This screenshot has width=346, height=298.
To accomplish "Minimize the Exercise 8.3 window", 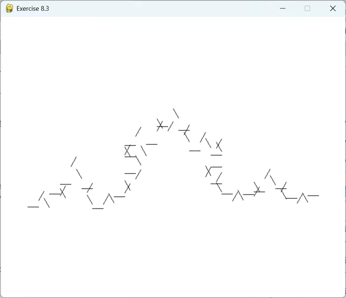I will click(x=283, y=8).
